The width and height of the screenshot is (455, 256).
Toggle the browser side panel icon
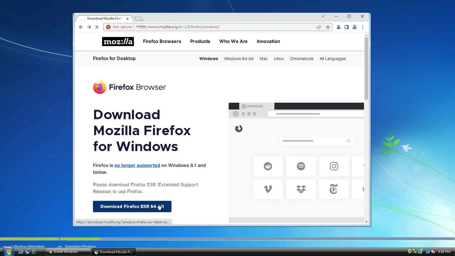pyautogui.click(x=346, y=27)
